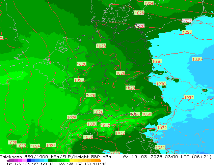Click legend value 133
The width and height of the screenshot is (214, 165).
coord(61,164)
